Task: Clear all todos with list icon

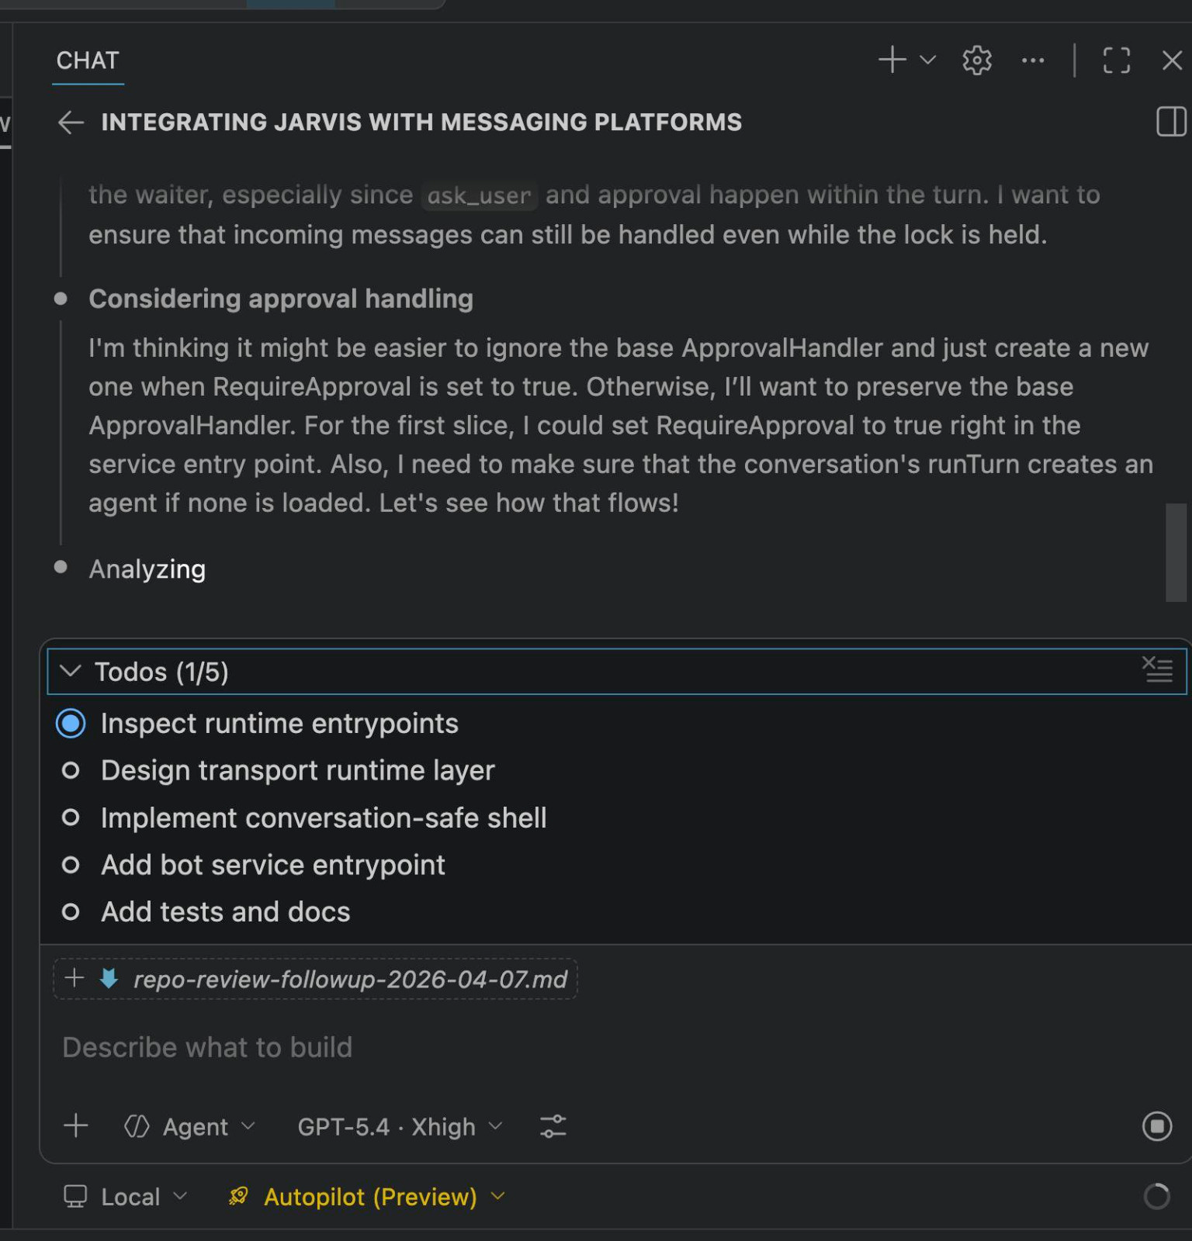Action: (1157, 669)
